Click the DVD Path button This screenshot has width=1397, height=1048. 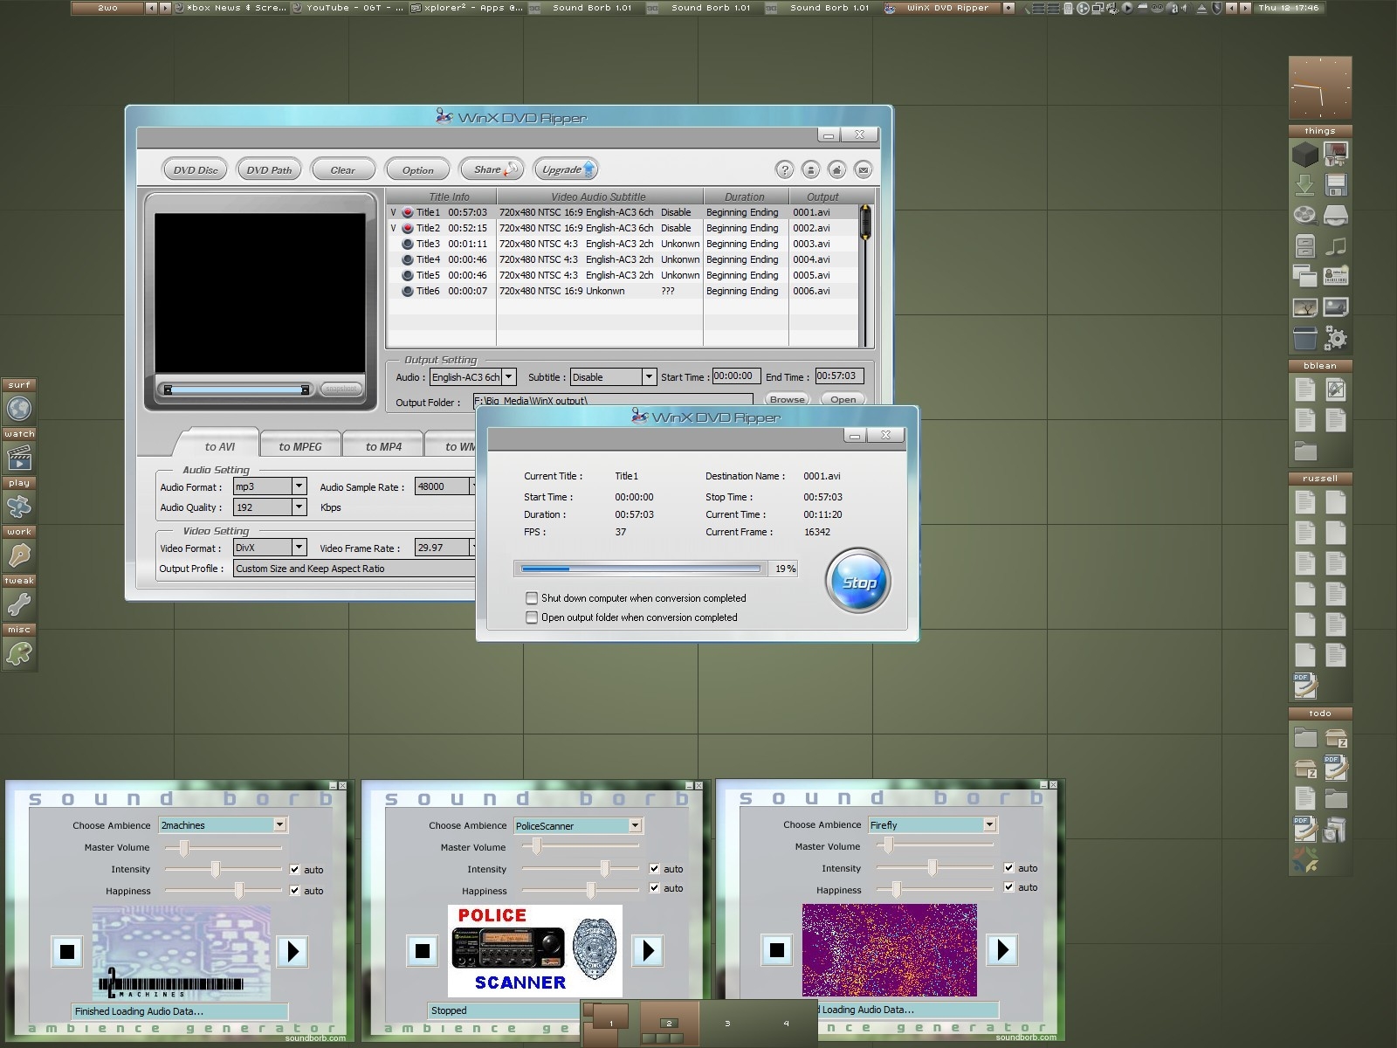(269, 170)
